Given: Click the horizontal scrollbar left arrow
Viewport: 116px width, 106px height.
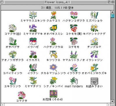Looking at the screenshot, I should click(x=3, y=105).
